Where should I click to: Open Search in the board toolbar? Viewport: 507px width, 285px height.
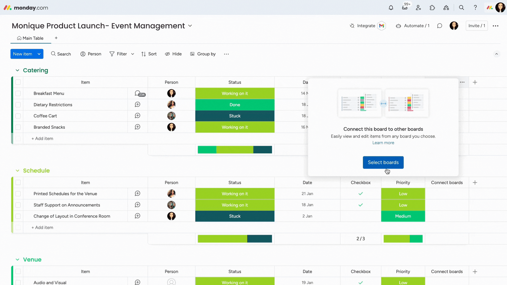(61, 54)
